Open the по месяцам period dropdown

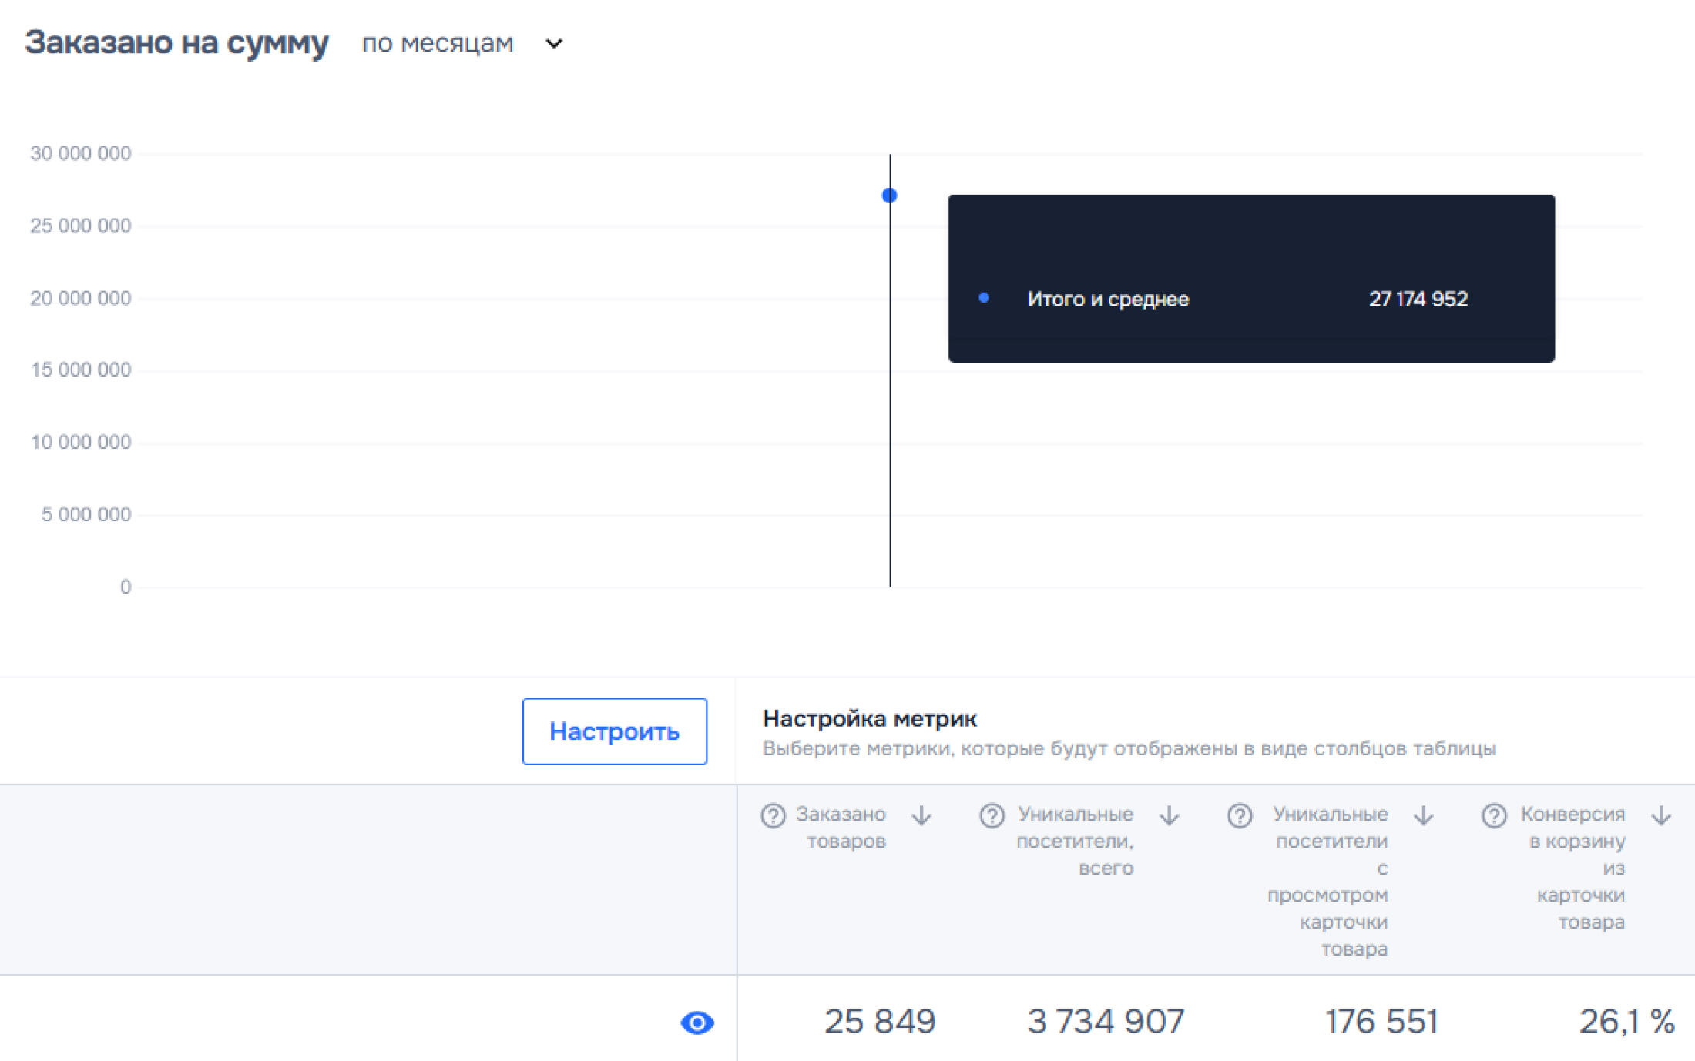coord(438,43)
